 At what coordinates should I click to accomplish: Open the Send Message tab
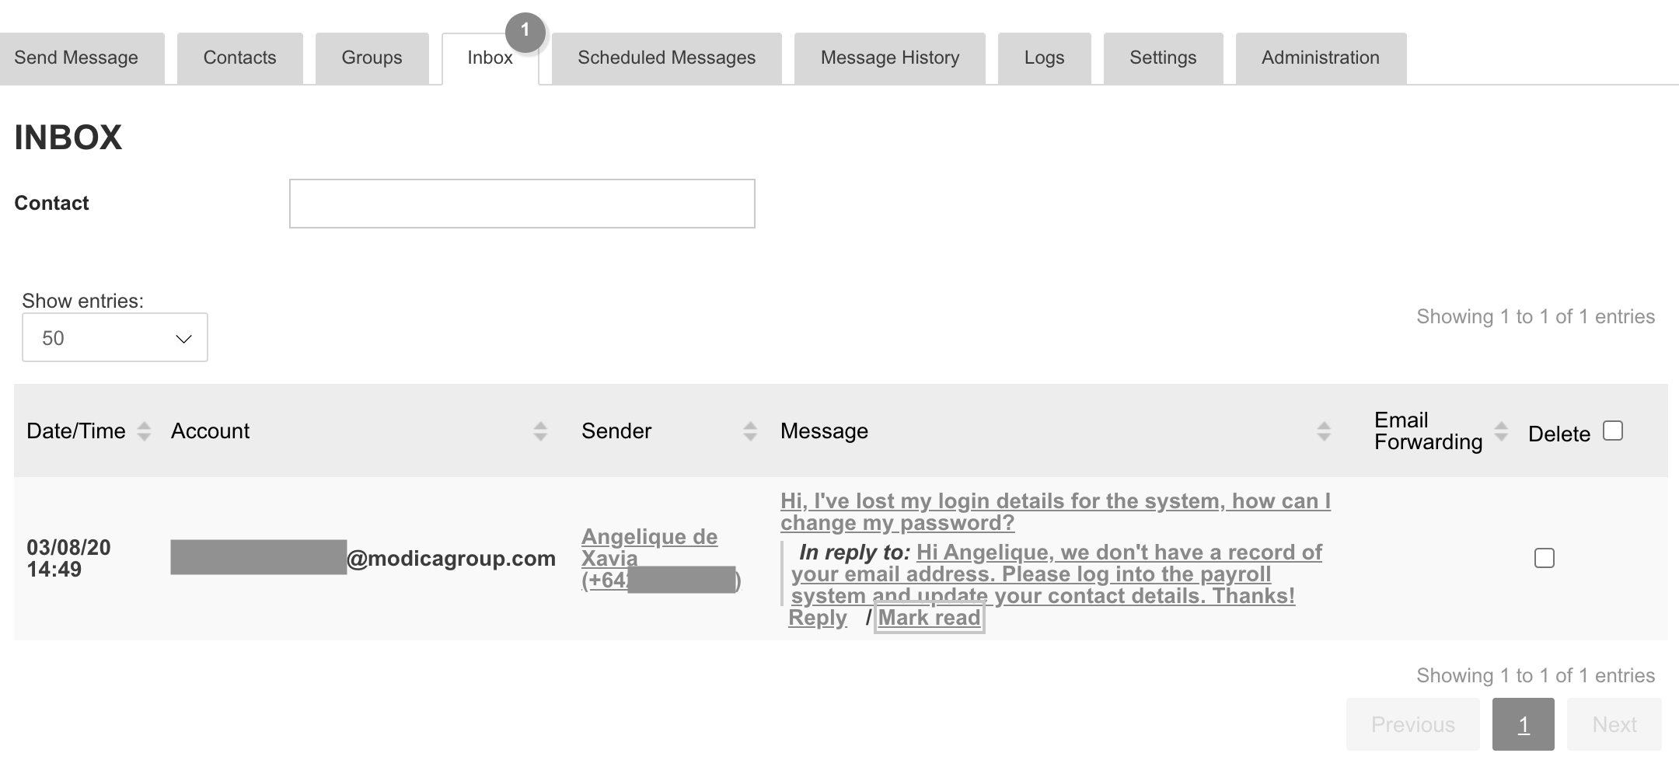click(76, 58)
